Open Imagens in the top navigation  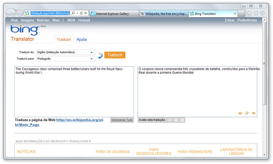pyautogui.click(x=27, y=20)
